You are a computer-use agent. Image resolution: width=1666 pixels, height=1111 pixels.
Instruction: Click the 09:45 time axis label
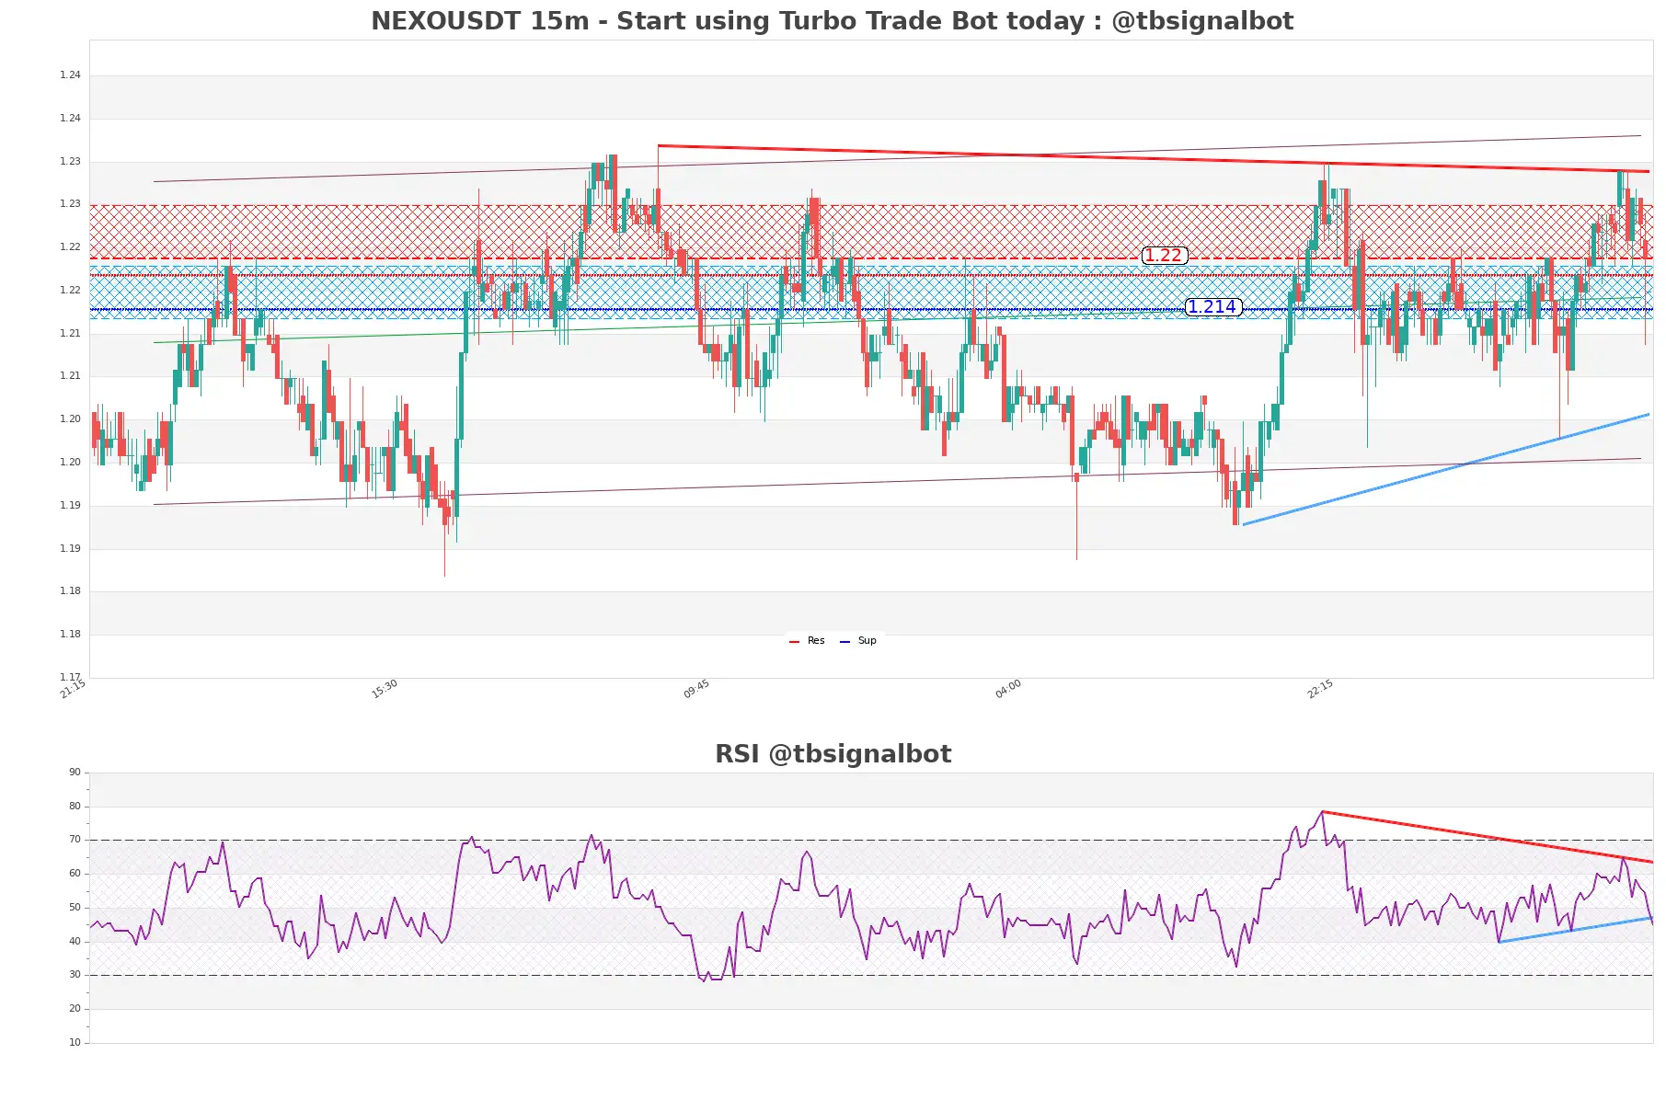coord(696,689)
